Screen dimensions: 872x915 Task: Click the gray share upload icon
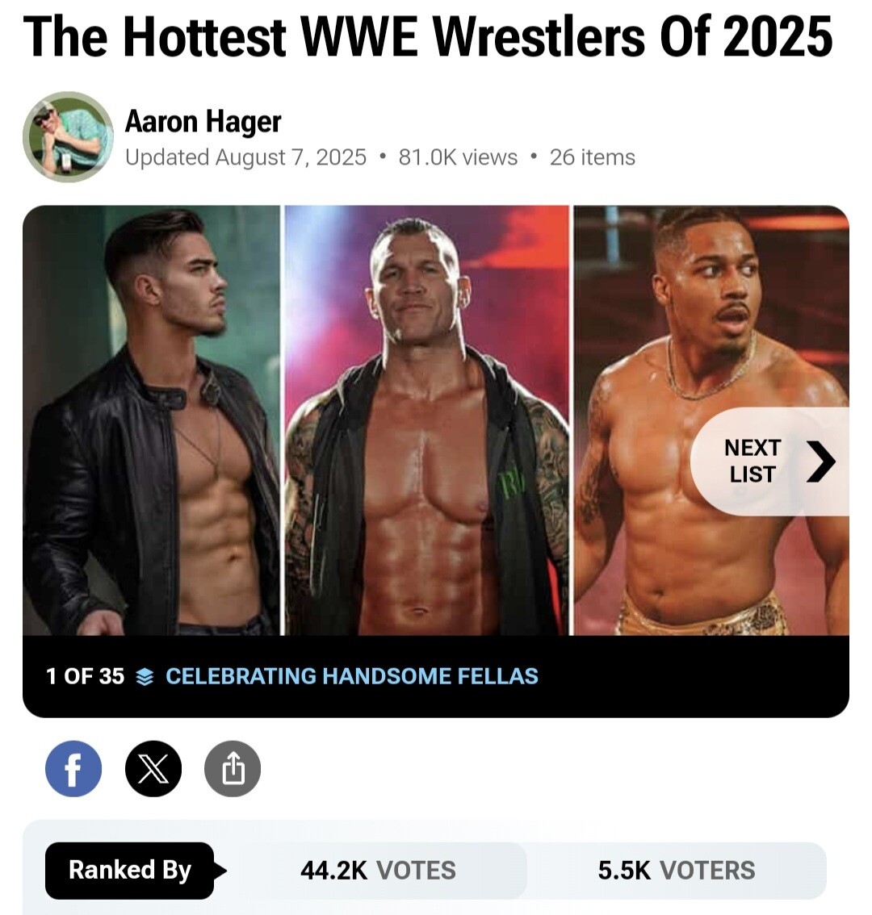click(233, 769)
